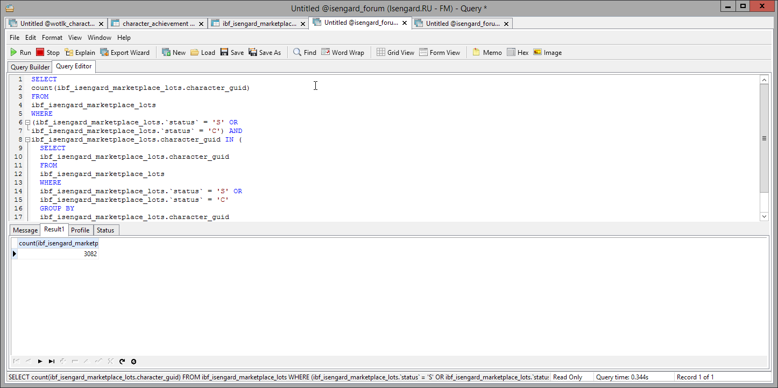Viewport: 778px width, 388px height.
Task: Go to first record in navigation bar
Action: [x=16, y=361]
